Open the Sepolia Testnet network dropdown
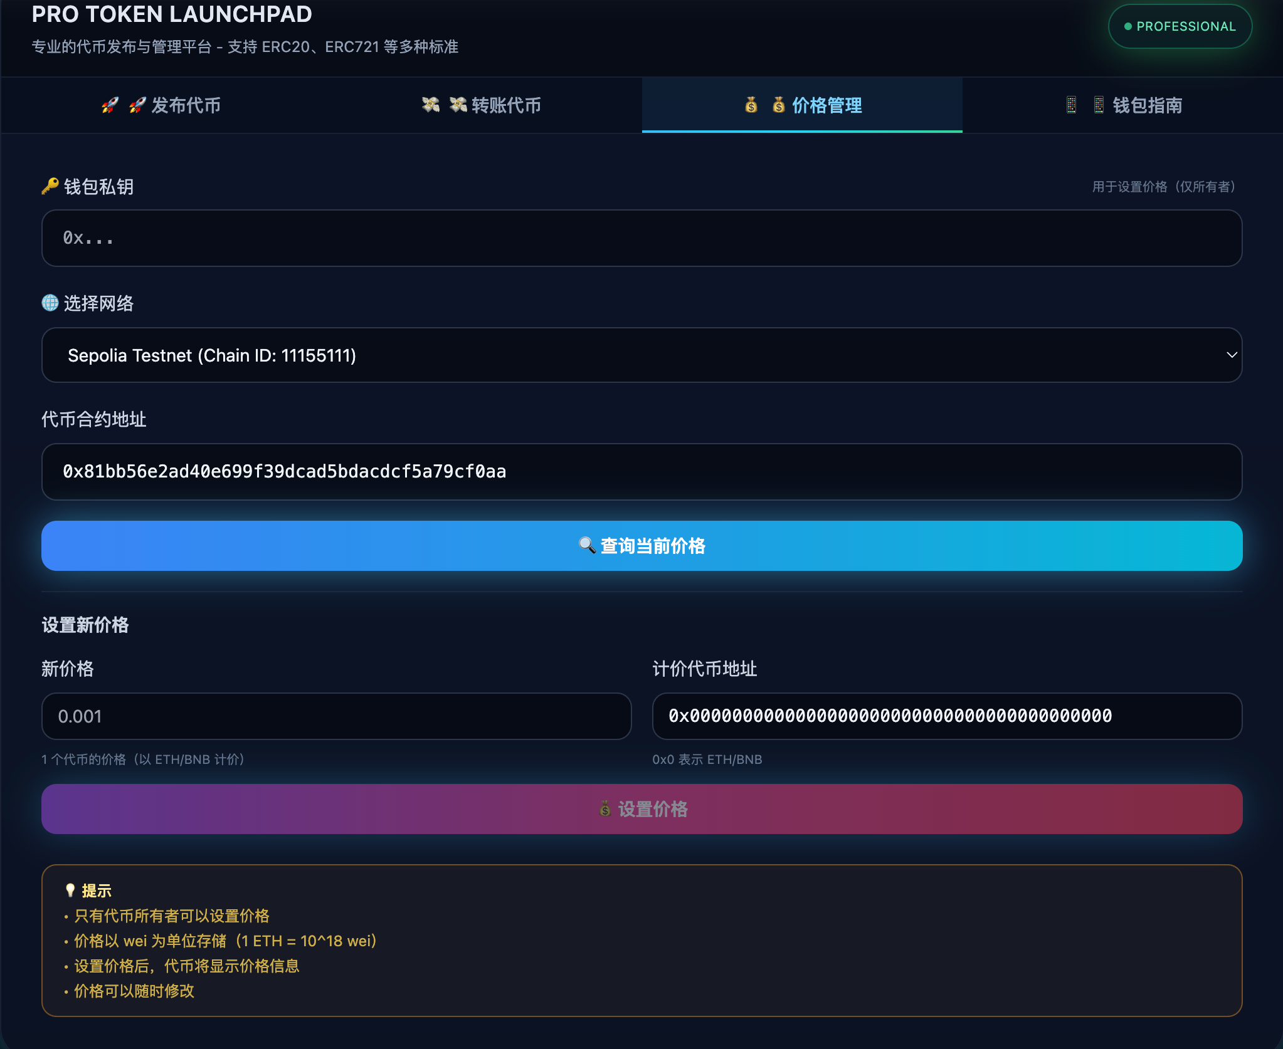1283x1049 pixels. tap(641, 355)
